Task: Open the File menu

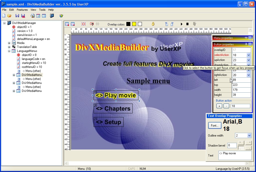Action: tap(4, 10)
